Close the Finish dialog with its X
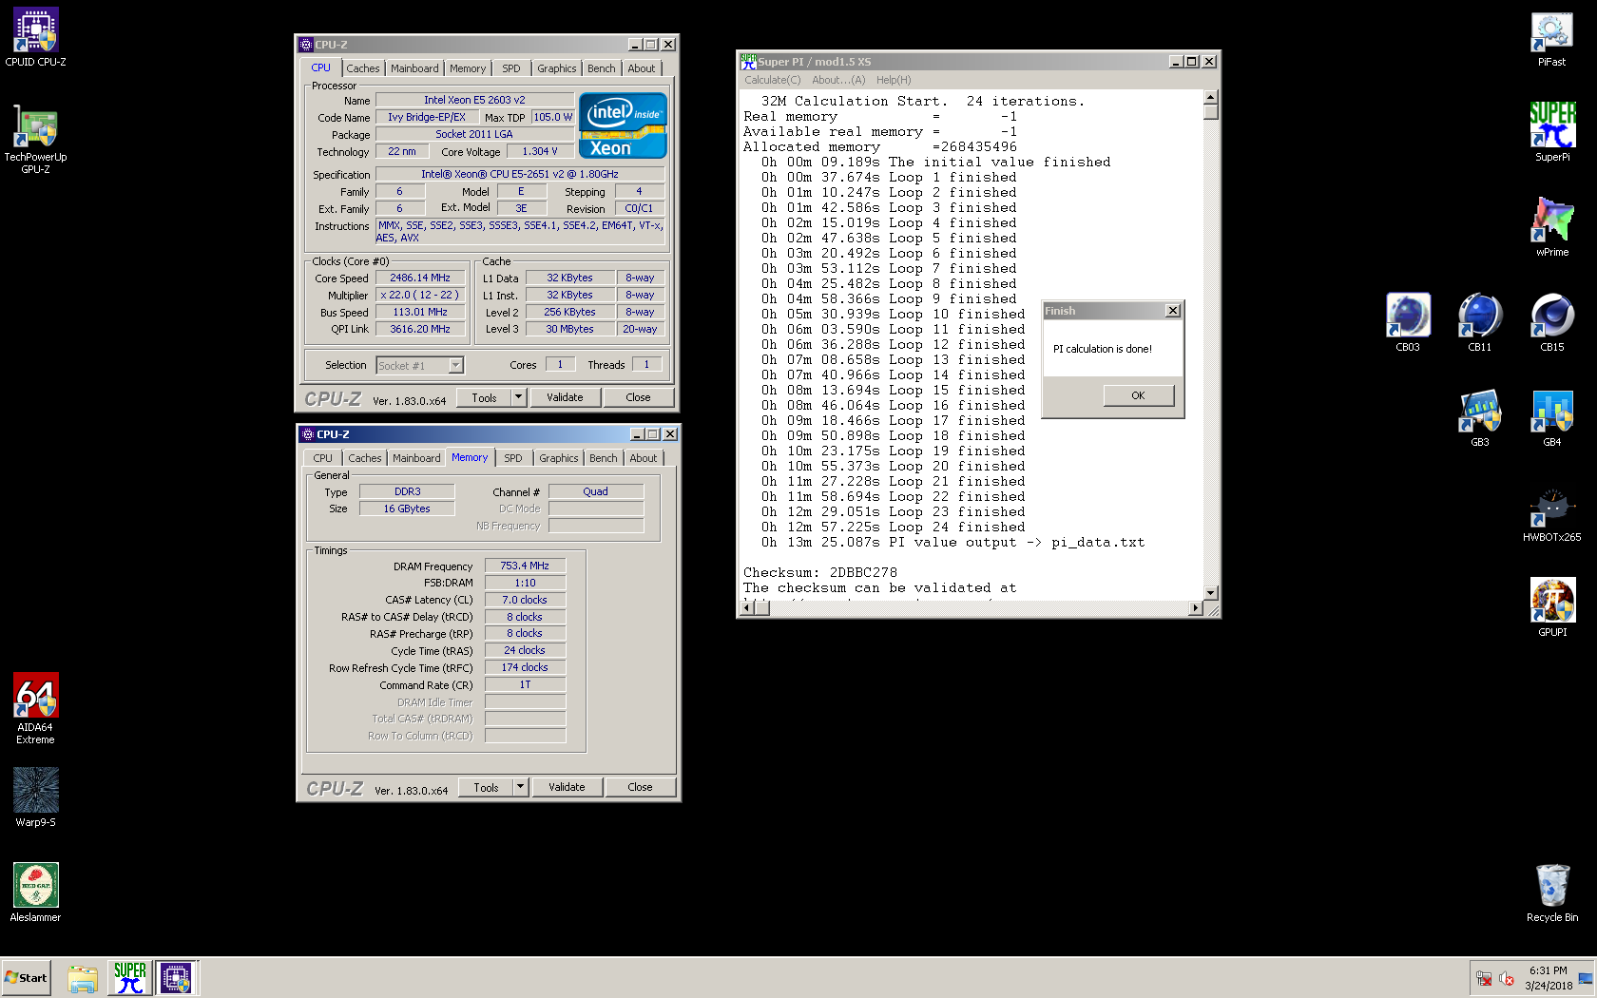The width and height of the screenshot is (1597, 998). pos(1173,311)
